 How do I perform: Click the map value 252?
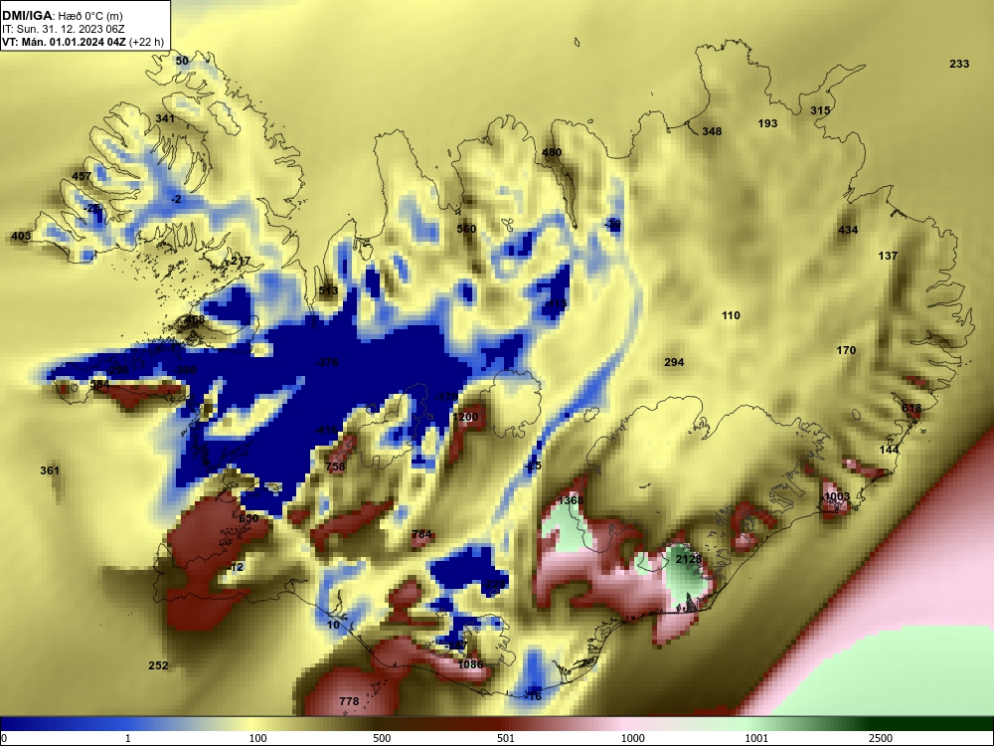pos(158,665)
